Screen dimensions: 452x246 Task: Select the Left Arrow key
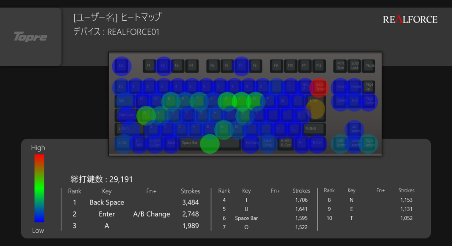341,143
